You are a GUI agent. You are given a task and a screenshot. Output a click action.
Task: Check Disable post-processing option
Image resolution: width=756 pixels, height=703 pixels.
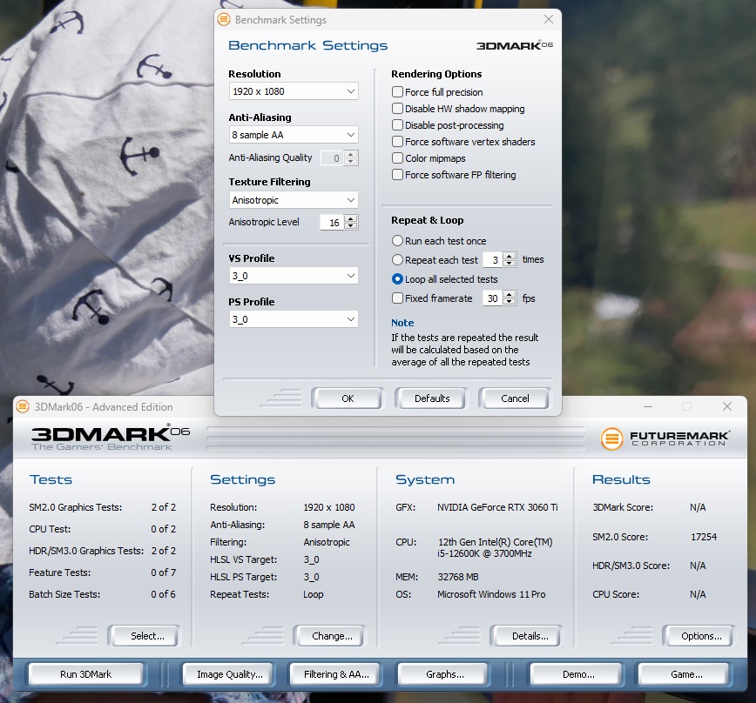[397, 125]
